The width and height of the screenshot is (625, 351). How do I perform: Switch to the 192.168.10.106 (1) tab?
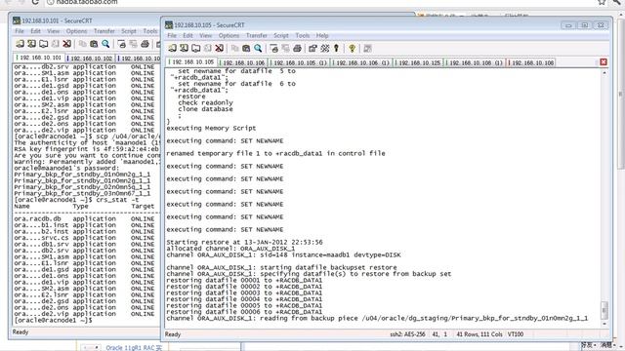361,62
